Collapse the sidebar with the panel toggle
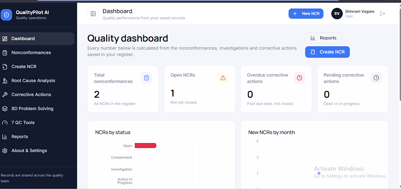This screenshot has width=401, height=189. [93, 13]
